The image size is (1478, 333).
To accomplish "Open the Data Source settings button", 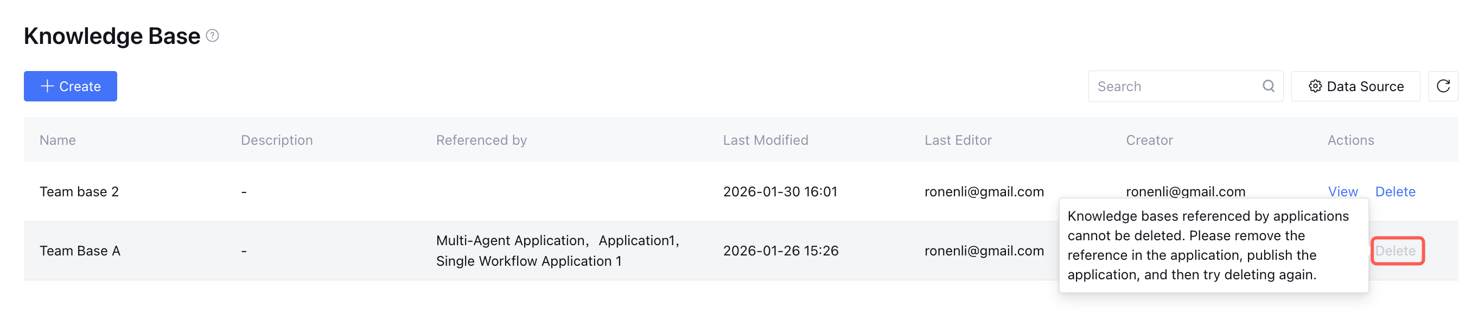I will (x=1355, y=87).
